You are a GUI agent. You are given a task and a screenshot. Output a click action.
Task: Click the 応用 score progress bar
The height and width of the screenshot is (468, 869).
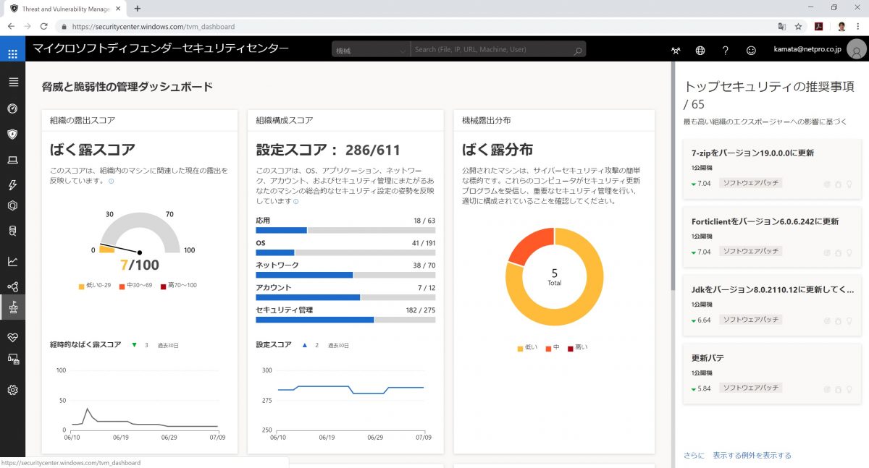(x=345, y=230)
